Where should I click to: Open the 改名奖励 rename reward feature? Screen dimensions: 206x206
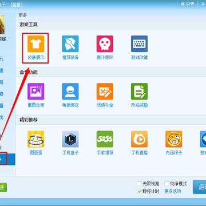139,95
